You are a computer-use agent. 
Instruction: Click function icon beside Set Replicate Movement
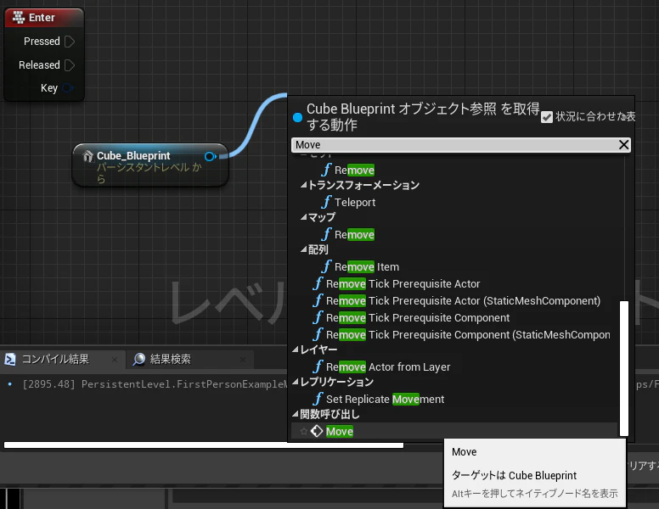(318, 399)
